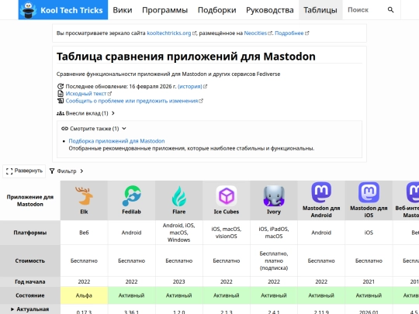The width and height of the screenshot is (419, 314).
Task: Open the Программы menu item
Action: (164, 10)
